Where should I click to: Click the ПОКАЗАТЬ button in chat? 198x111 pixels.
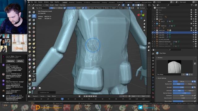coord(11,61)
